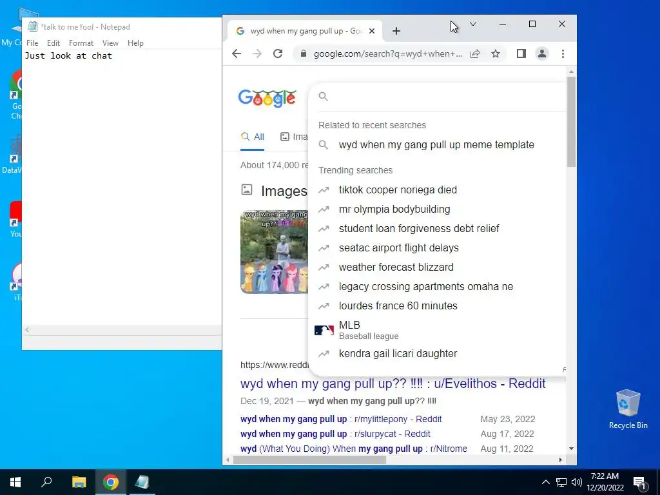
Task: Click into the Google search input field
Action: (446, 97)
